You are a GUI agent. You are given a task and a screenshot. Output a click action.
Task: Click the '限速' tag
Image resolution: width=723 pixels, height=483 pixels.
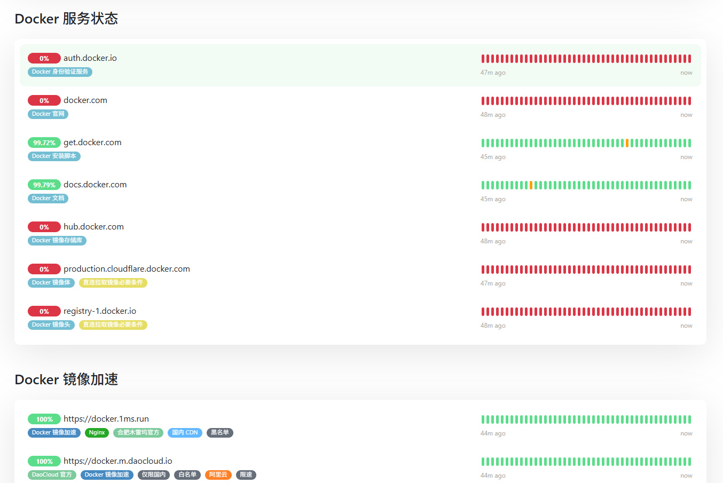click(x=246, y=475)
